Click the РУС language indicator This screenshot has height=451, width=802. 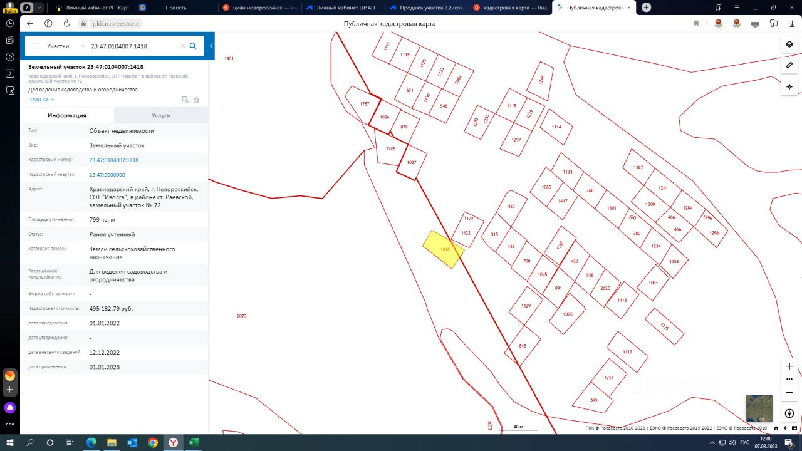tap(744, 442)
